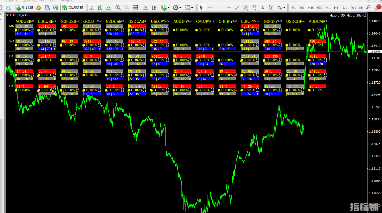Click the 1.12805 price scale value
This screenshot has width=382, height=213.
375,132
